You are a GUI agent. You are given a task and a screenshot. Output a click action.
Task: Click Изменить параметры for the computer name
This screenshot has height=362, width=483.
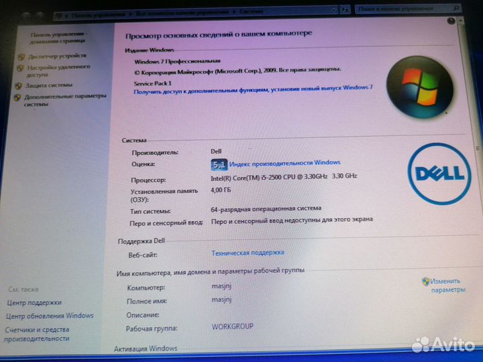click(x=447, y=286)
